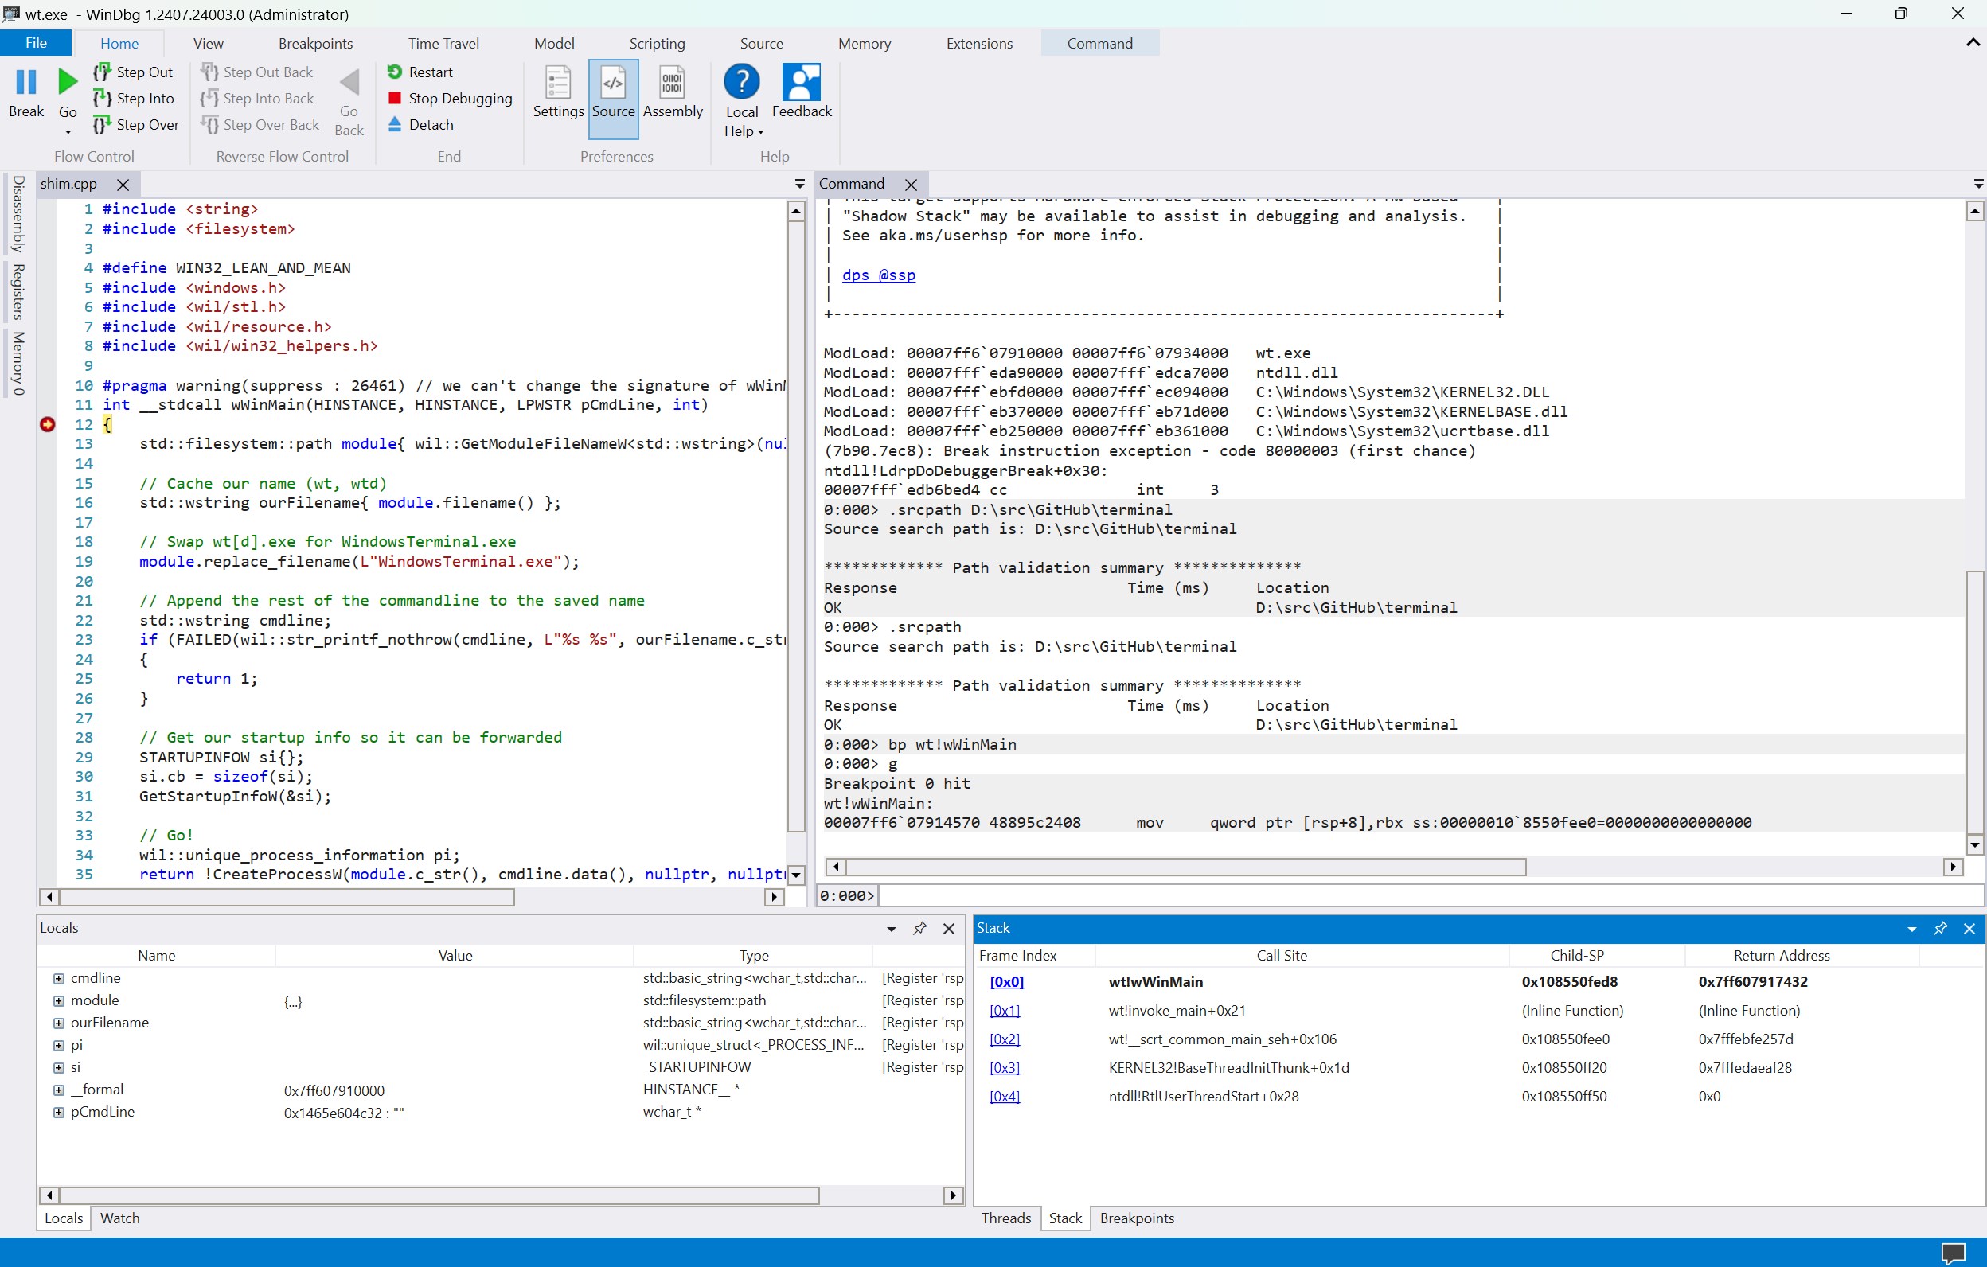Select the Step Into flow control icon

[101, 98]
